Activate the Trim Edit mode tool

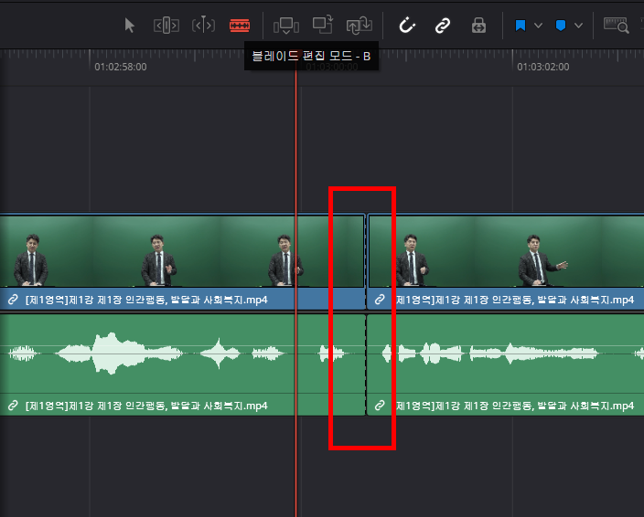(x=166, y=26)
